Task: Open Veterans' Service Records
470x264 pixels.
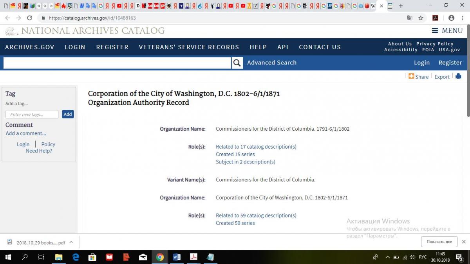Action: (x=189, y=47)
